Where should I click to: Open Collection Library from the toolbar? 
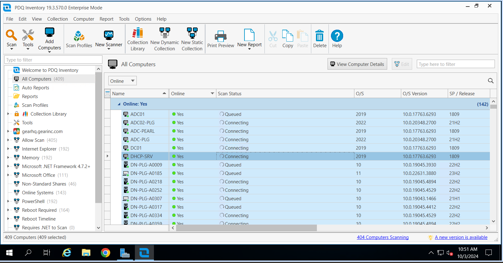(137, 33)
